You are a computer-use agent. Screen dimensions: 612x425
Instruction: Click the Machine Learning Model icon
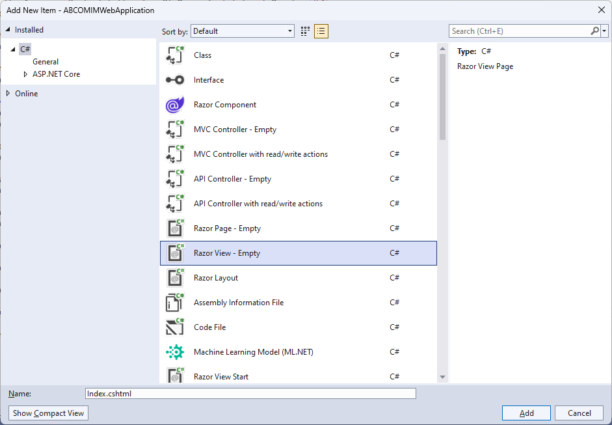175,352
